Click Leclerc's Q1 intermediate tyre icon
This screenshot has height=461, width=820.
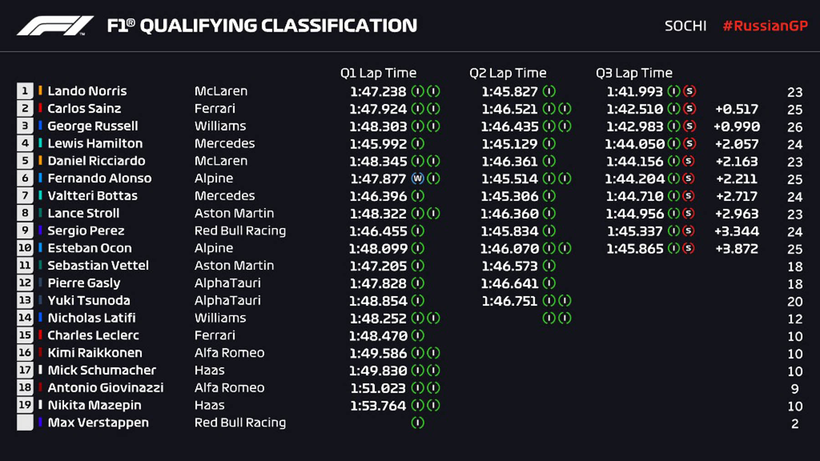(417, 336)
